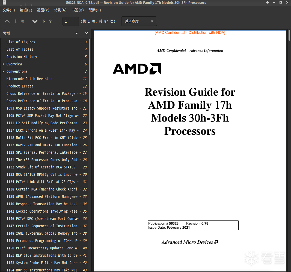Click the window menu icon in title bar
The width and height of the screenshot is (291, 272).
(x=4, y=2)
